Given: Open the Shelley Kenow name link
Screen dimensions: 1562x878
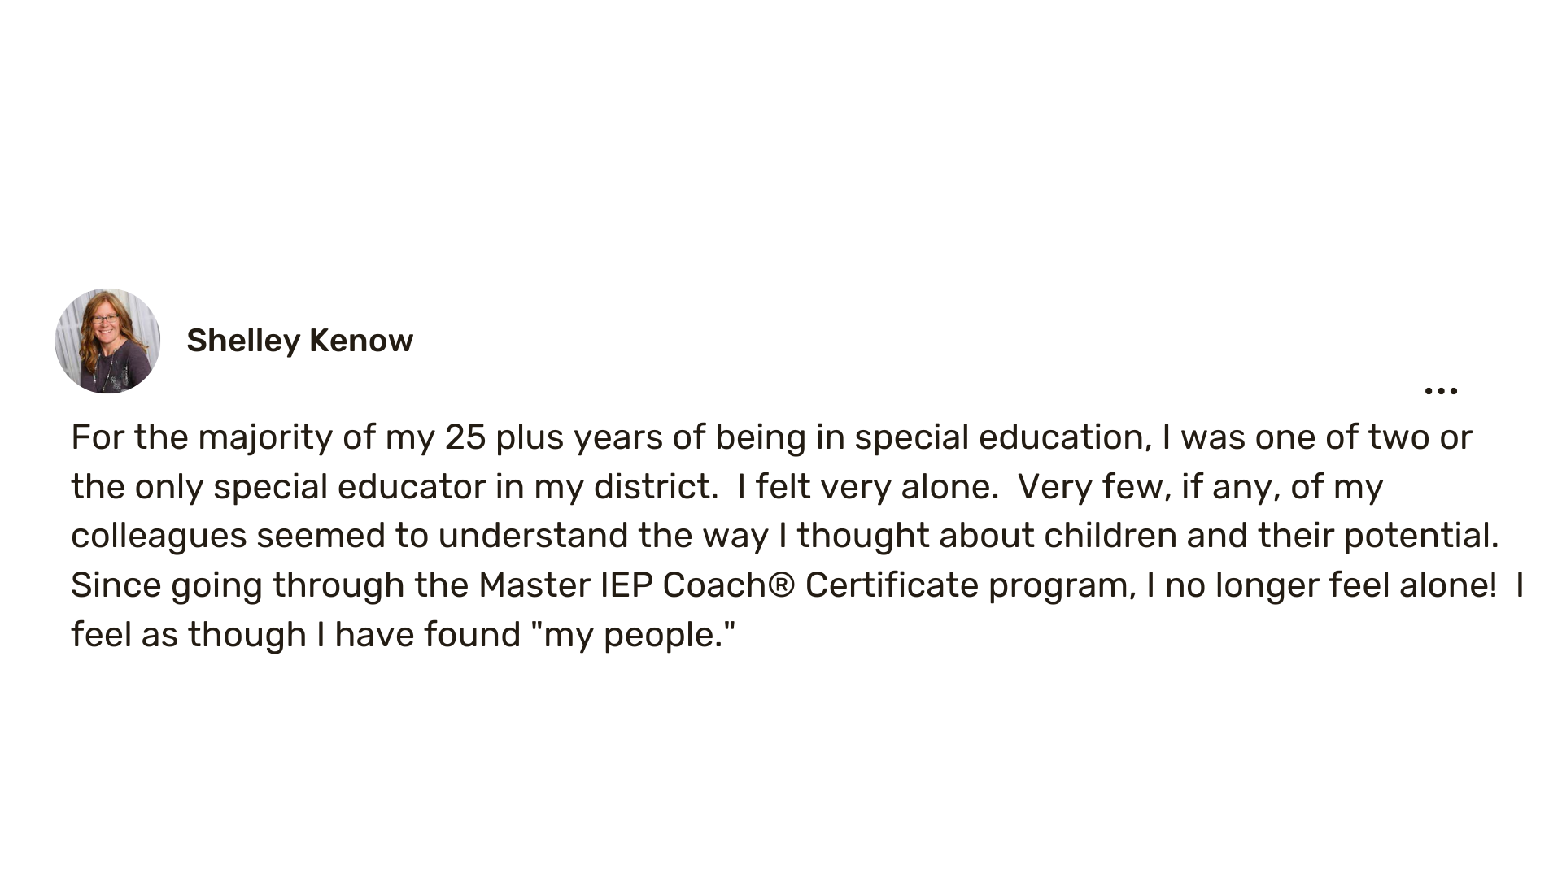Looking at the screenshot, I should pyautogui.click(x=299, y=341).
